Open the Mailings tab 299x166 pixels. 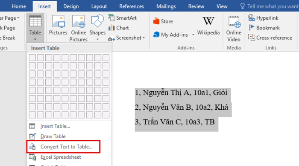[x=166, y=6]
